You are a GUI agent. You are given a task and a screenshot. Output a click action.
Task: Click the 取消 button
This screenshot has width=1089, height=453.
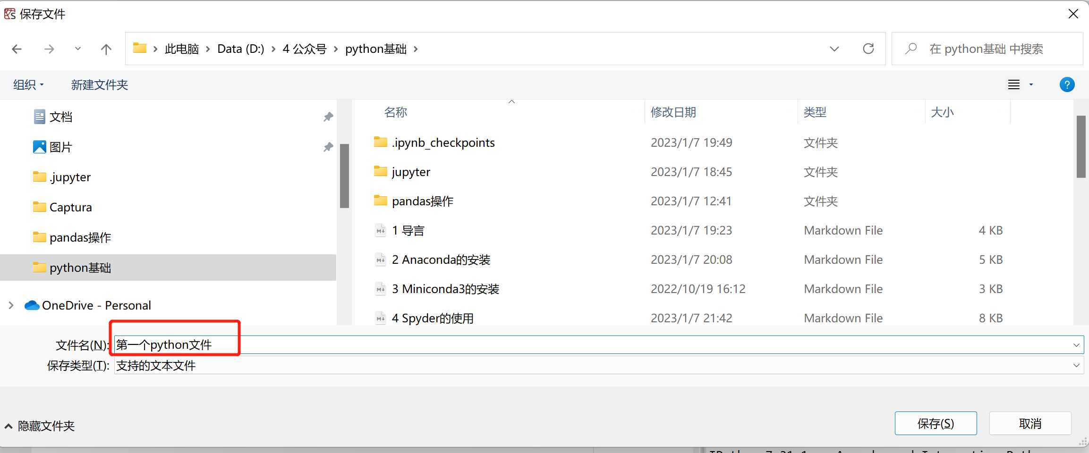tap(1031, 423)
